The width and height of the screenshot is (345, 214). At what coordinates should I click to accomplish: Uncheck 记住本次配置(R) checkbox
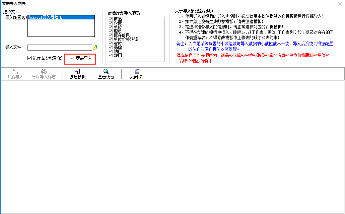[x=30, y=58]
